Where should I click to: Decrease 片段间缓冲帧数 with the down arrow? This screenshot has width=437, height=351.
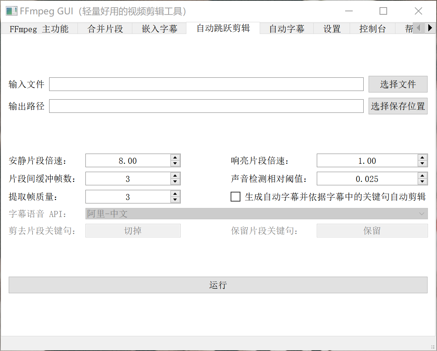coord(175,182)
